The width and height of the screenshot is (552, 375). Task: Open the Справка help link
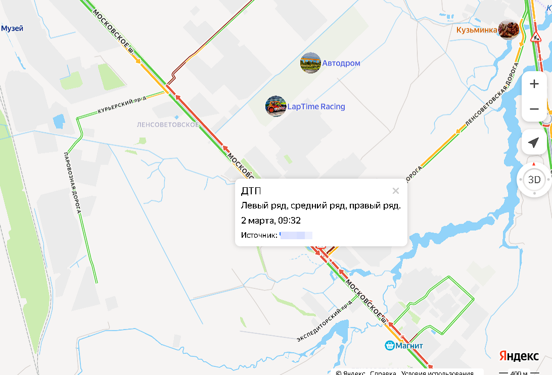point(383,373)
